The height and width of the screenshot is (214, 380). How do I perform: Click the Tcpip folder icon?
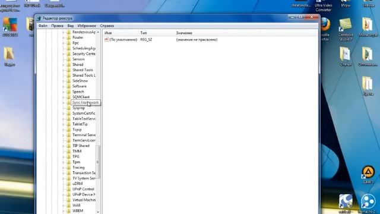[x=69, y=130]
